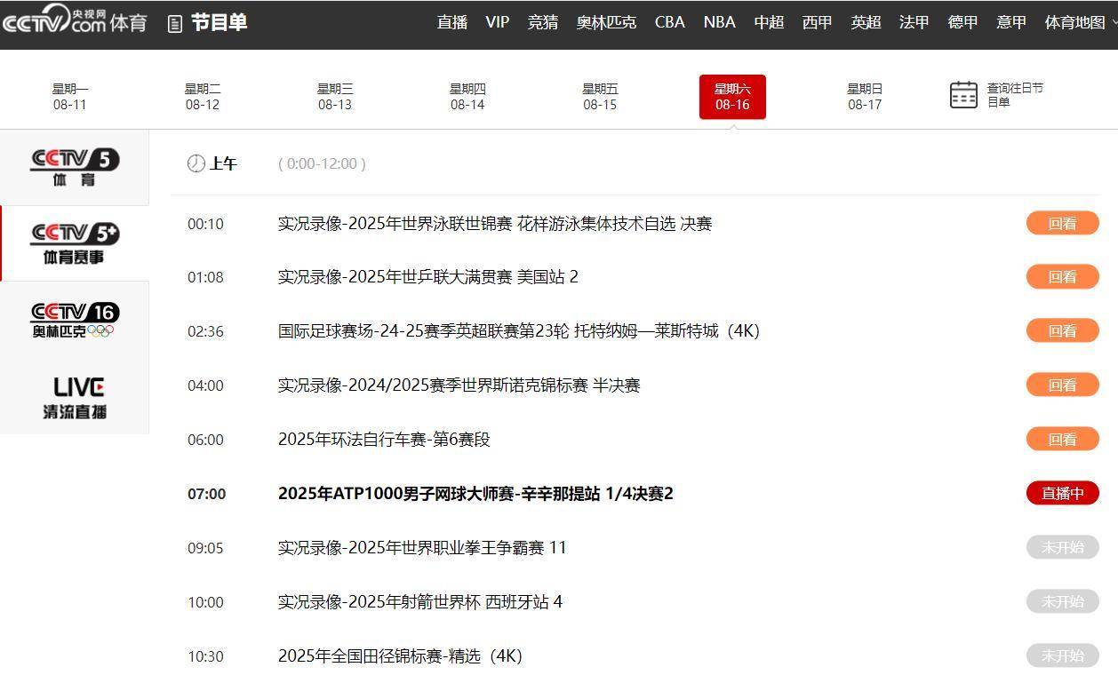The width and height of the screenshot is (1118, 683).
Task: Click 未开始 for the 10:00 射箭世界杯 program
Action: pos(1063,601)
